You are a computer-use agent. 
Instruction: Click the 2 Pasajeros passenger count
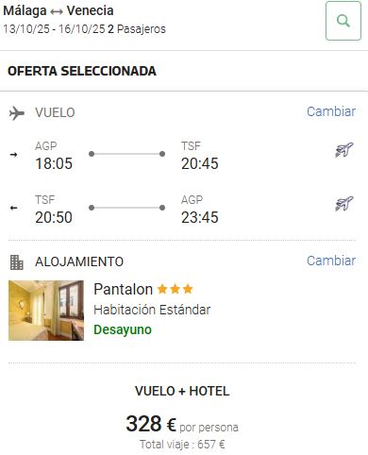click(x=137, y=29)
